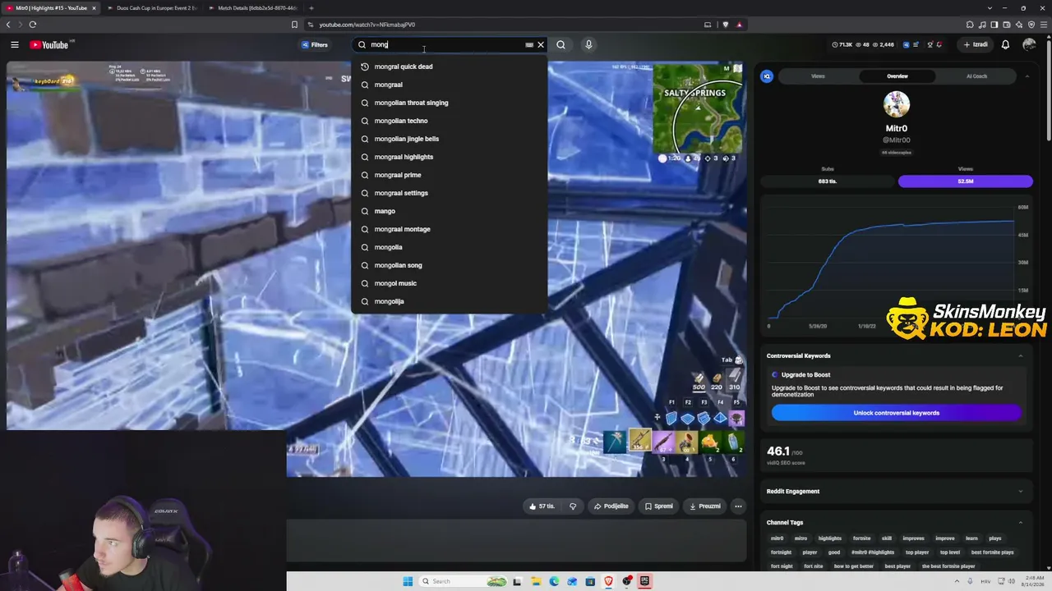Viewport: 1052px width, 591px height.
Task: Open the three-dot more actions menu under video
Action: 738,506
